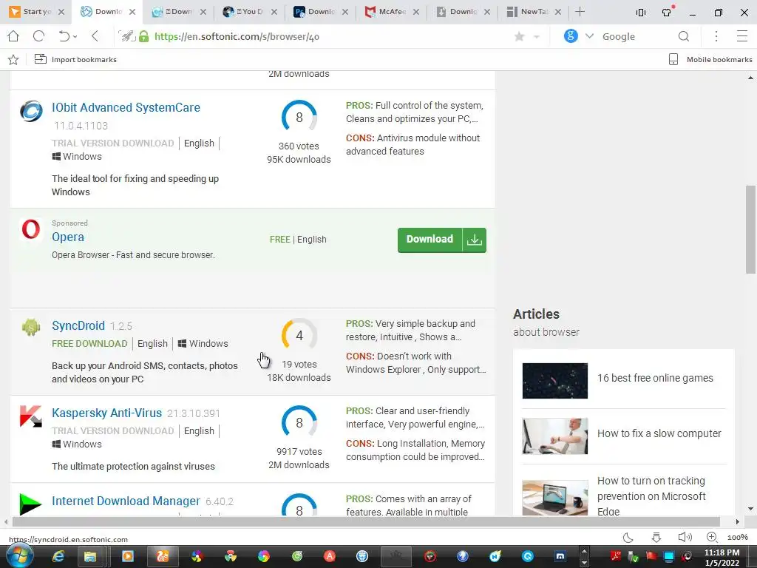Click the Kaspersky rating score 8
757x568 pixels.
299,422
